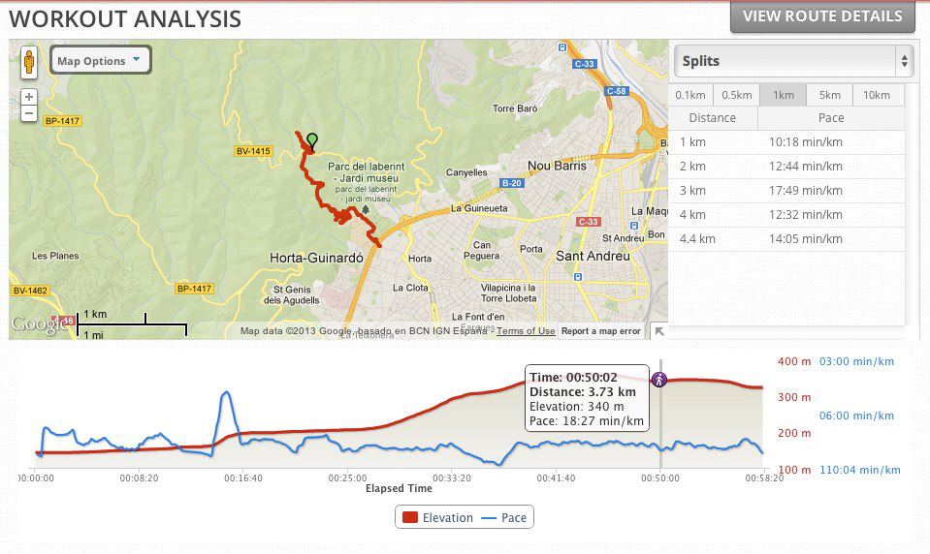This screenshot has width=930, height=554.
Task: Toggle the Elevation series in chart legend
Action: (x=436, y=518)
